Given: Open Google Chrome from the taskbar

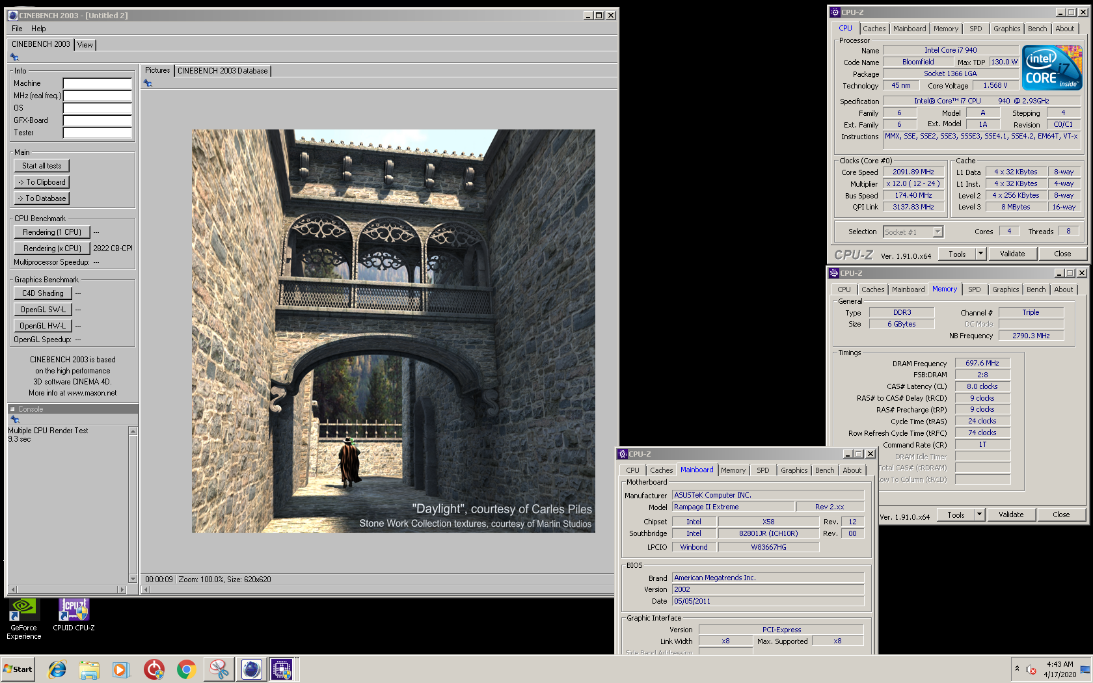Looking at the screenshot, I should 187,669.
